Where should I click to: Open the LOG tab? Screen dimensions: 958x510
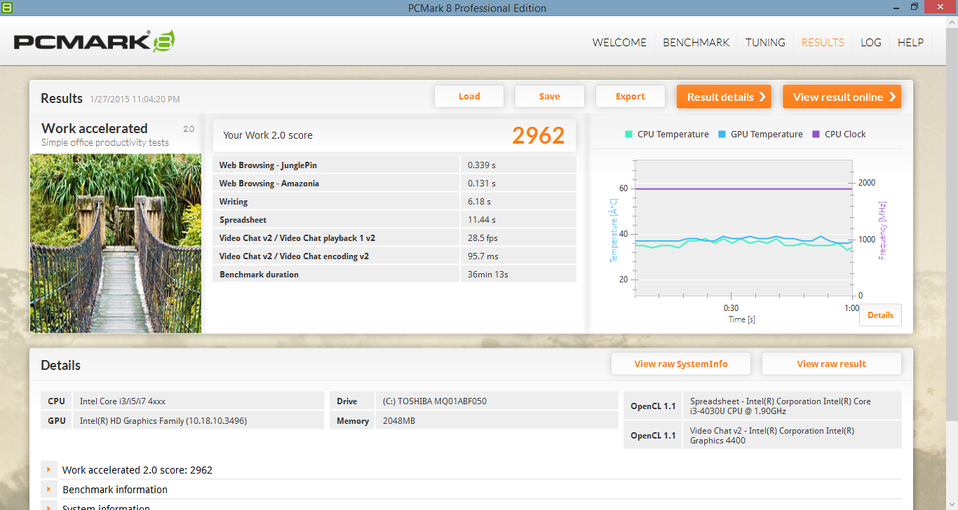(871, 42)
